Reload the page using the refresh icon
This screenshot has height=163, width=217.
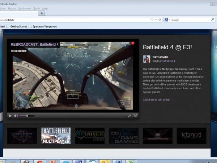coord(159,20)
